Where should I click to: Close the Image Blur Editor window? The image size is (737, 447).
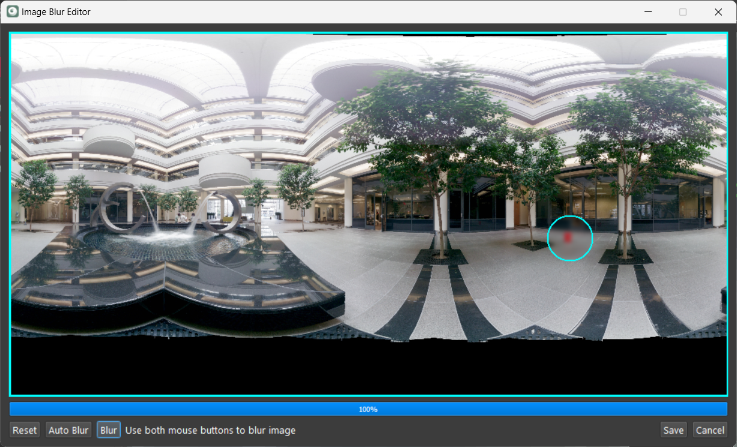pyautogui.click(x=718, y=12)
